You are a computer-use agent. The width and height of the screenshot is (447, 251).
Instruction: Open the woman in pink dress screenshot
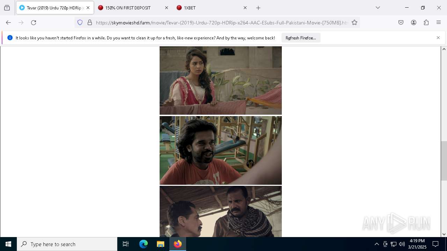point(221,81)
